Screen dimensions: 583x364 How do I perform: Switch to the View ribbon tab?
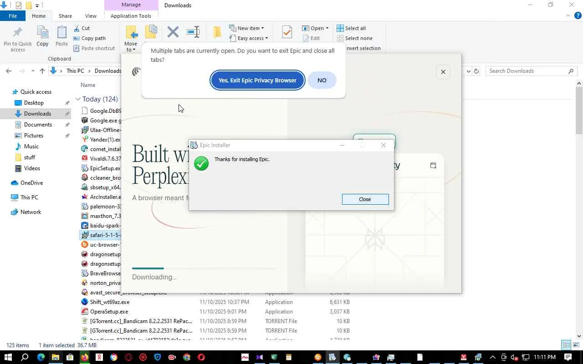coord(91,16)
